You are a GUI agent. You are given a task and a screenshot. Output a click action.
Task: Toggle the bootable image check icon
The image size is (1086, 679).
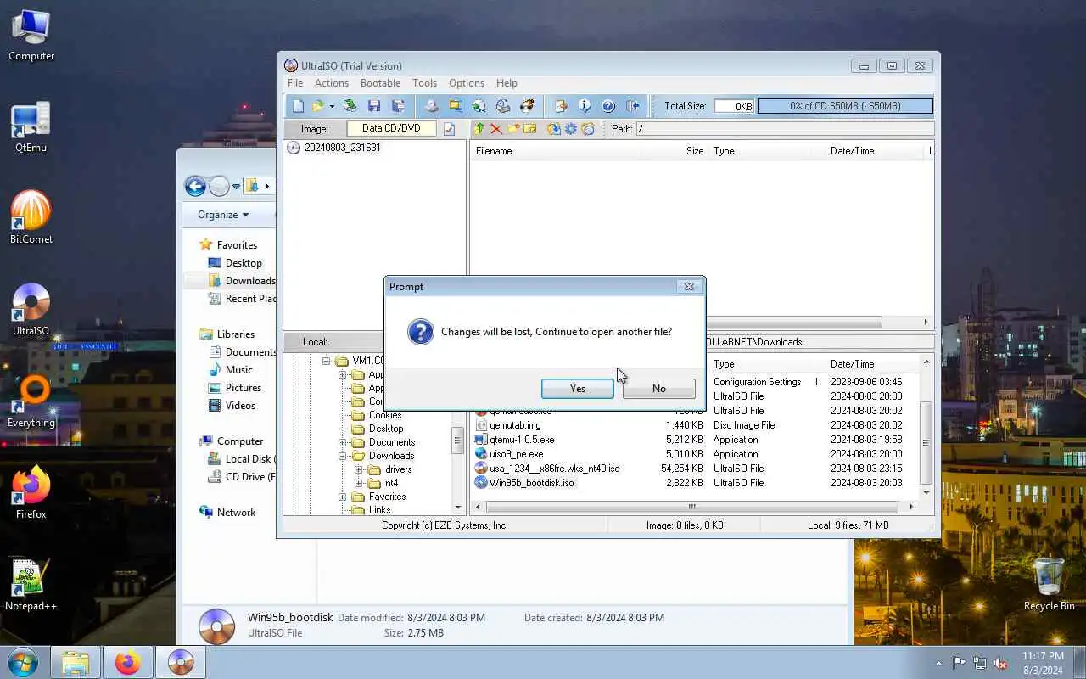pos(450,129)
